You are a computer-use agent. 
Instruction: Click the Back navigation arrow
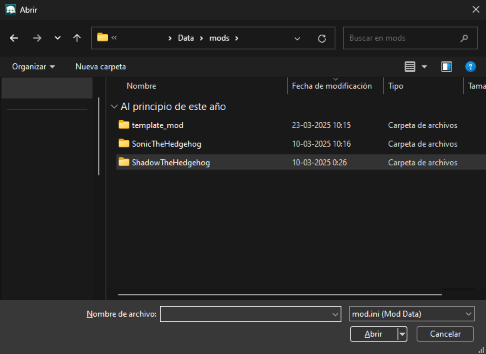(14, 38)
